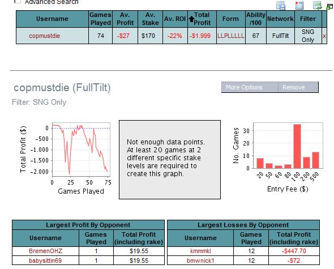The width and height of the screenshot is (334, 269).
Task: Click the -$72 loss value
Action: tap(294, 261)
